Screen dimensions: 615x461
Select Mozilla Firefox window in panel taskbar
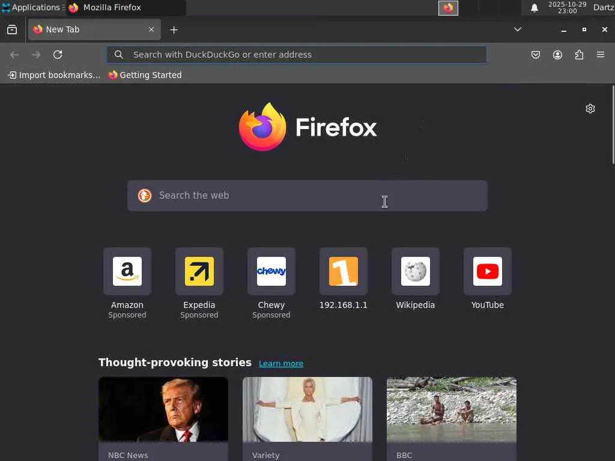pyautogui.click(x=126, y=7)
